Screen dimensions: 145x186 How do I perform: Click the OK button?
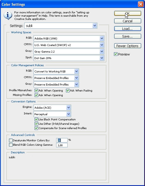[x=128, y=13]
